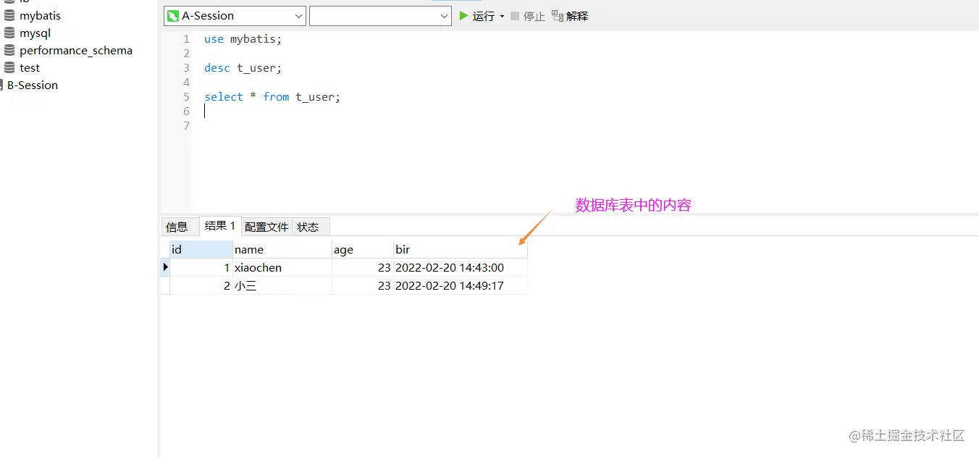Switch to the 结果 1 tab
This screenshot has height=457, width=979.
220,225
